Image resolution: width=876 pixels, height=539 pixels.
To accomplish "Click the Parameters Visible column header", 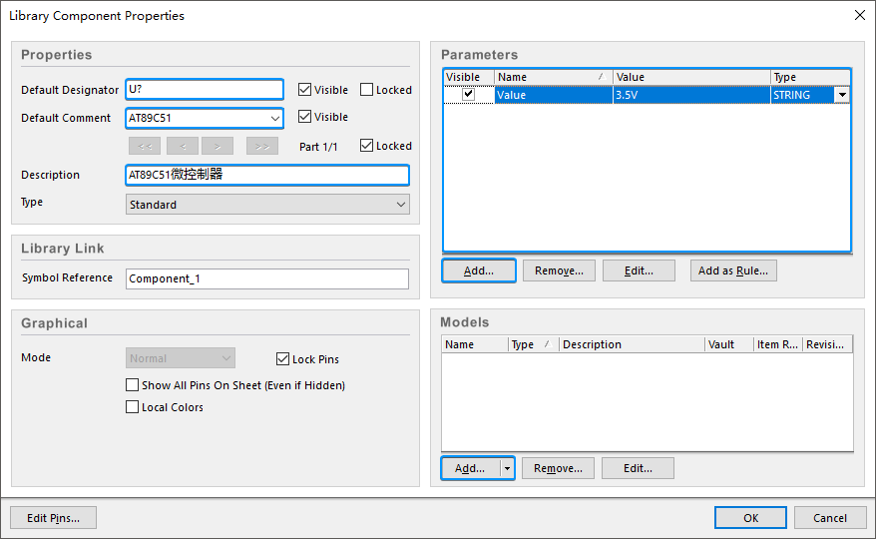I will (469, 77).
